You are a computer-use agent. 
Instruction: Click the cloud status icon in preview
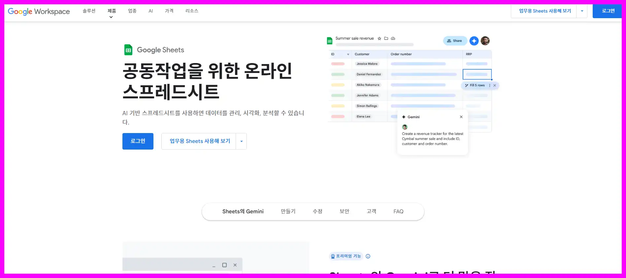(x=393, y=38)
